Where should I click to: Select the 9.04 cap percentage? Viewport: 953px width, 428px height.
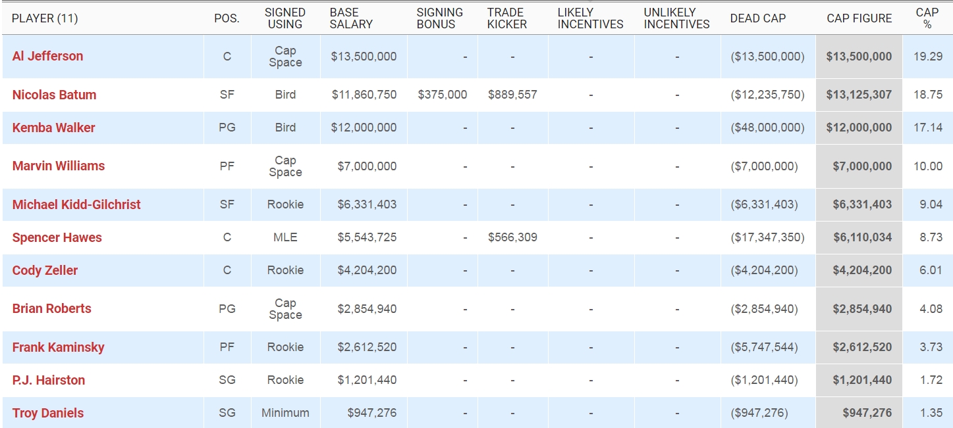point(931,204)
